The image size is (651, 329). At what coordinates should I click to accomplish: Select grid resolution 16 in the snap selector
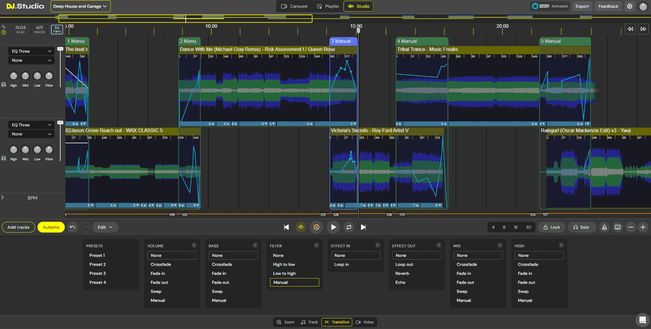point(517,227)
